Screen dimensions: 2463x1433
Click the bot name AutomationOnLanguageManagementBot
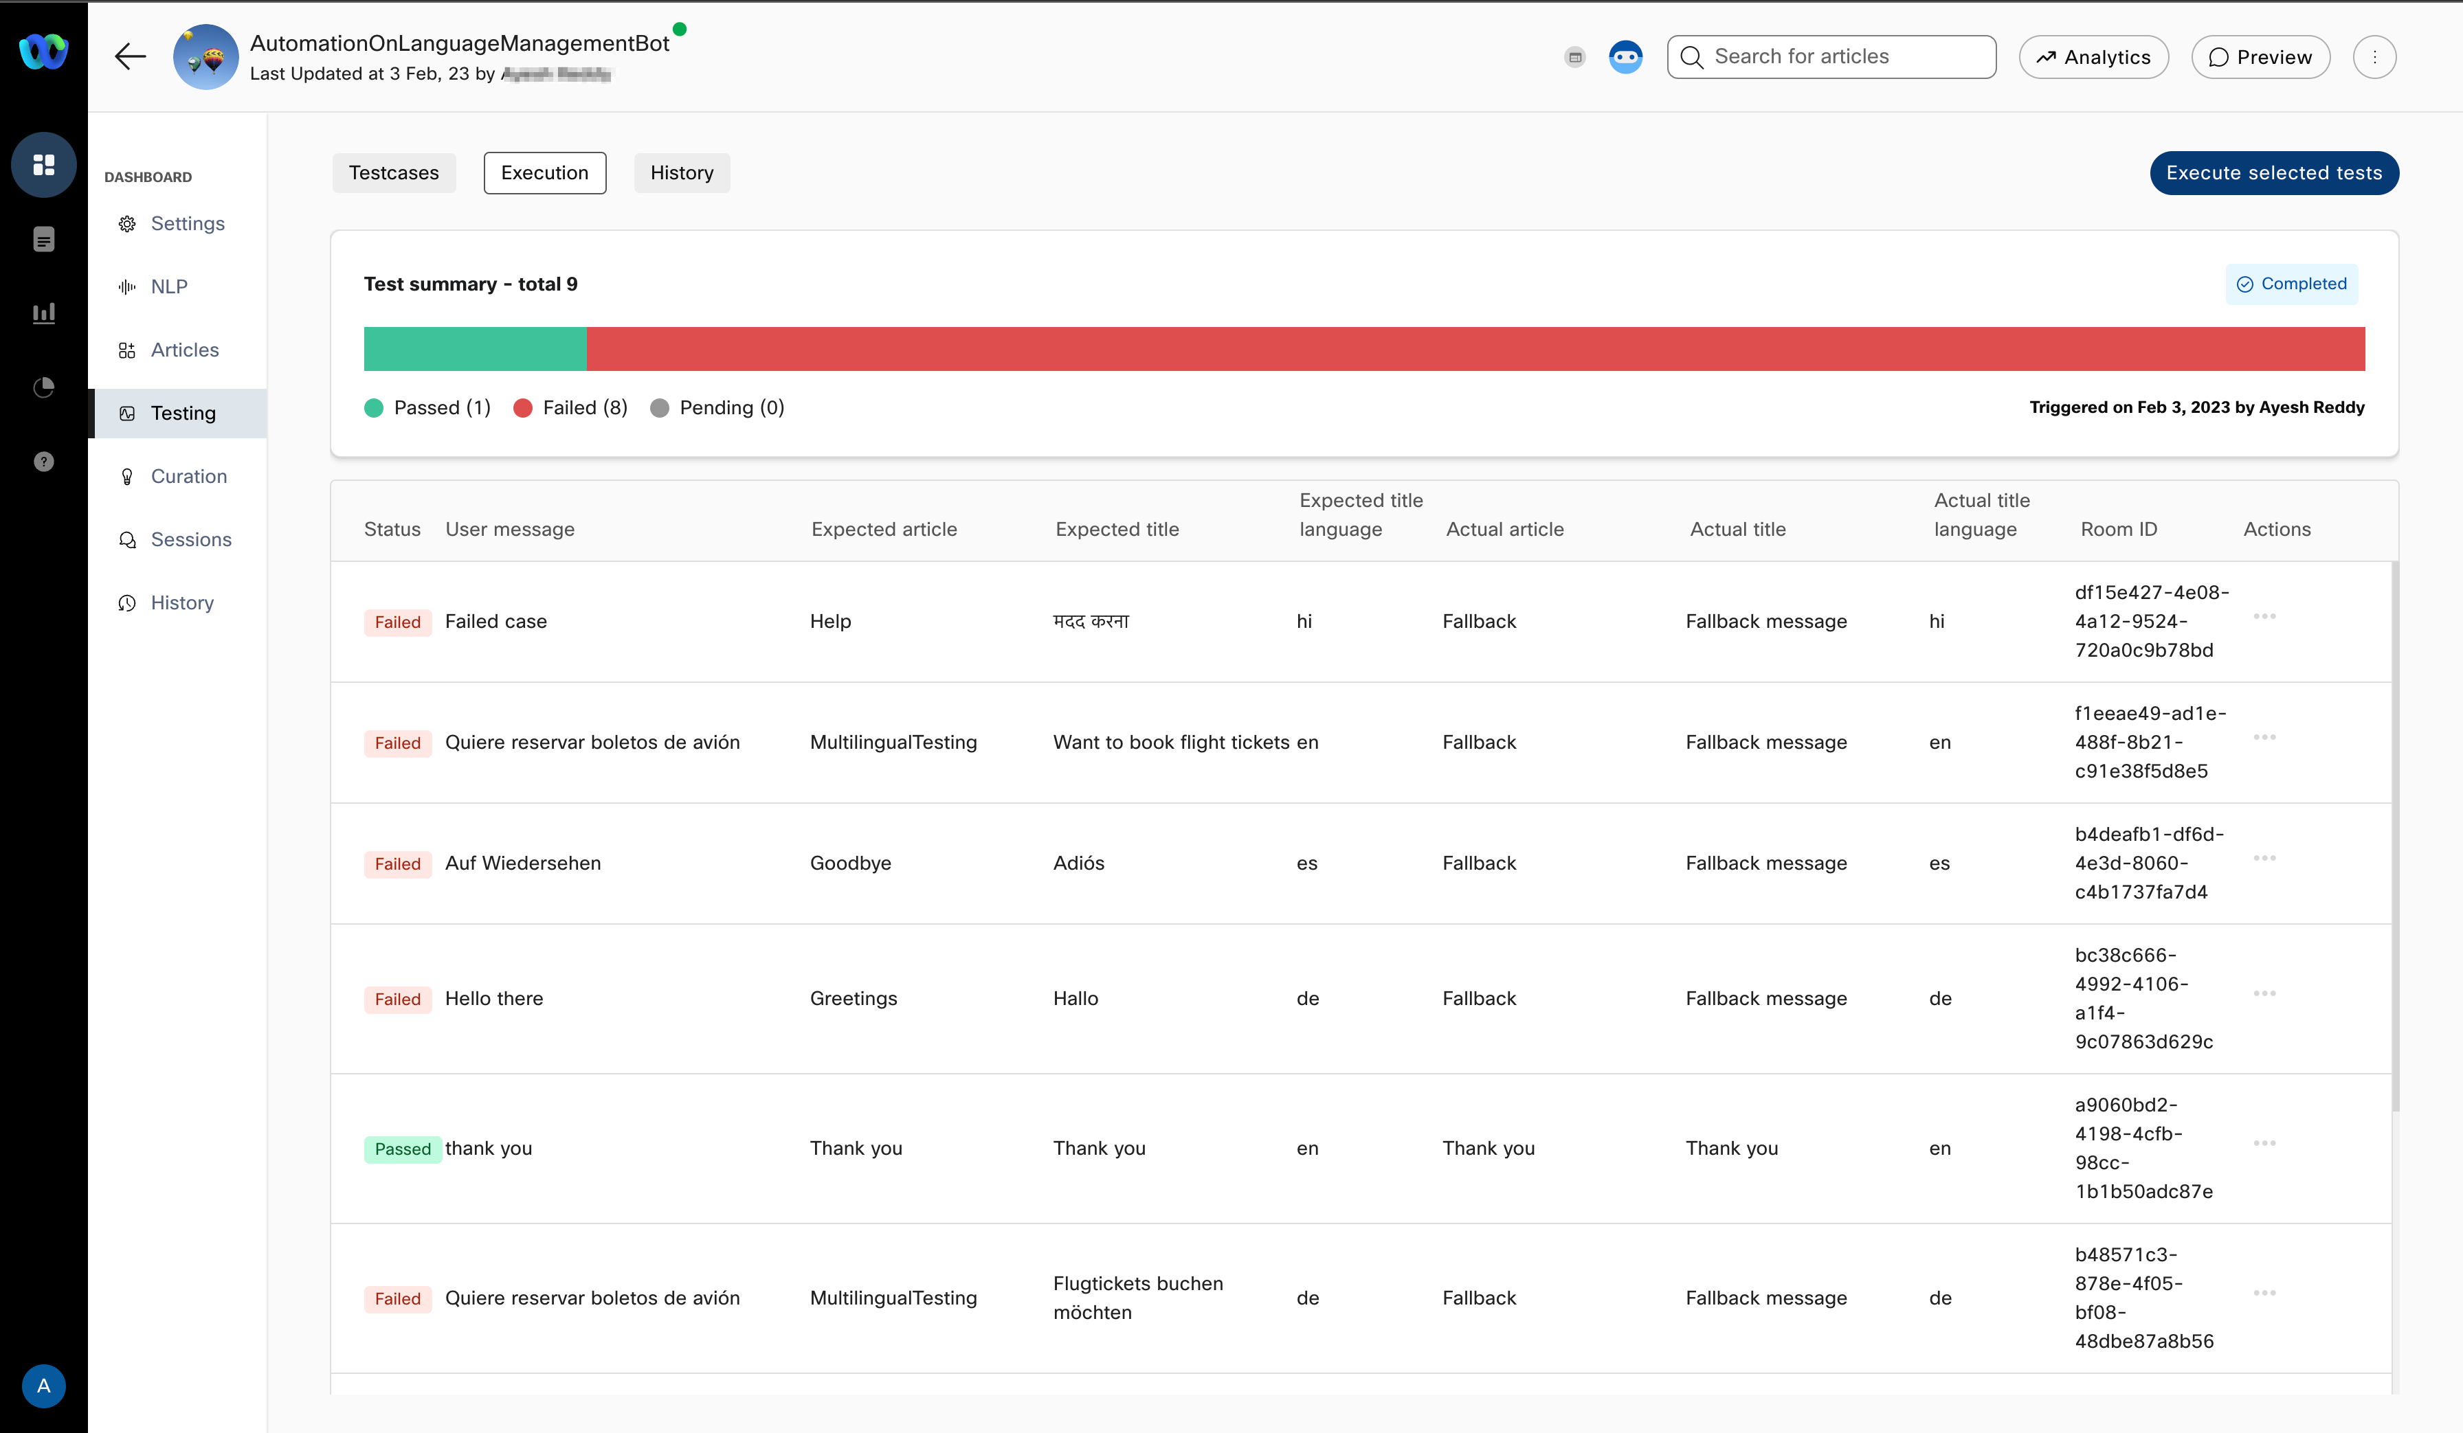click(459, 43)
